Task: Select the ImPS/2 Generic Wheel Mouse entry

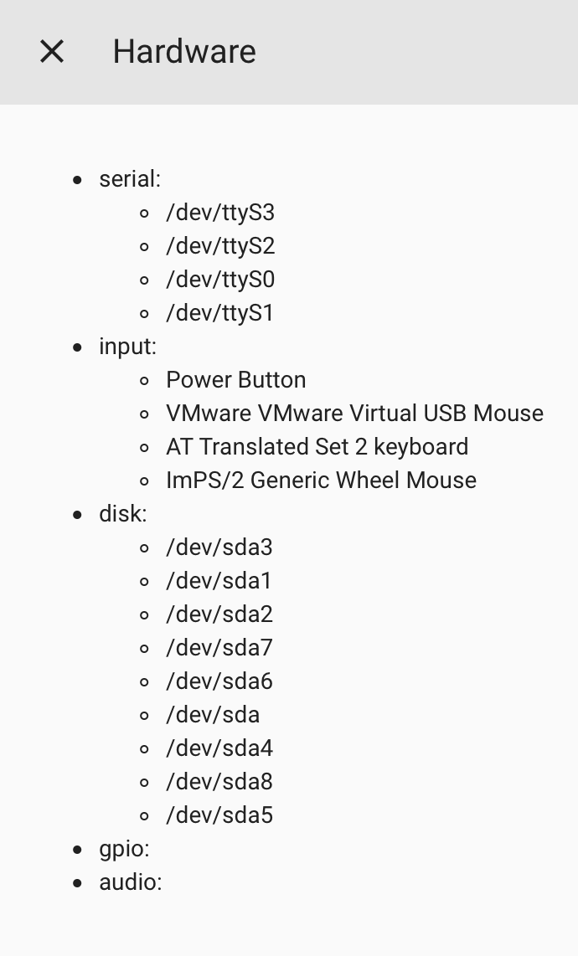Action: point(321,480)
